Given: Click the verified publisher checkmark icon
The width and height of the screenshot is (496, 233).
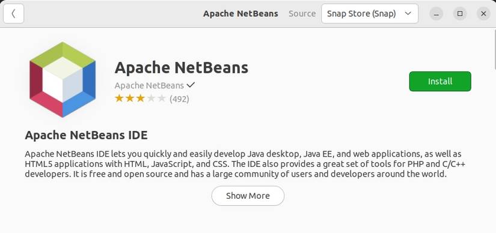Looking at the screenshot, I should pos(191,85).
